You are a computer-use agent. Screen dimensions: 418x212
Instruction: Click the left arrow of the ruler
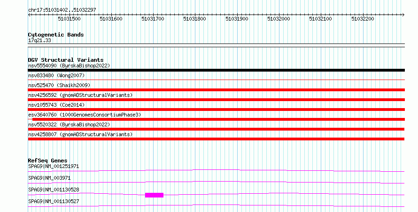click(29, 15)
